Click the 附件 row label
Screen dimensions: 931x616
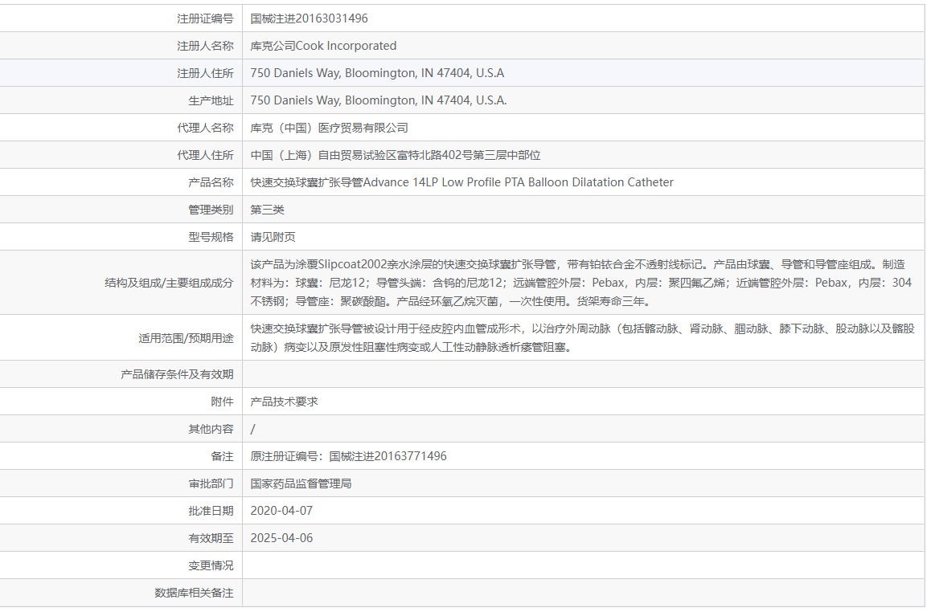222,402
